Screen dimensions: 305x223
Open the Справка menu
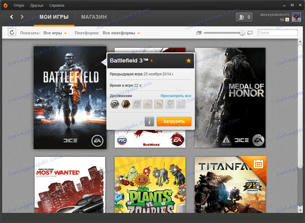click(57, 6)
